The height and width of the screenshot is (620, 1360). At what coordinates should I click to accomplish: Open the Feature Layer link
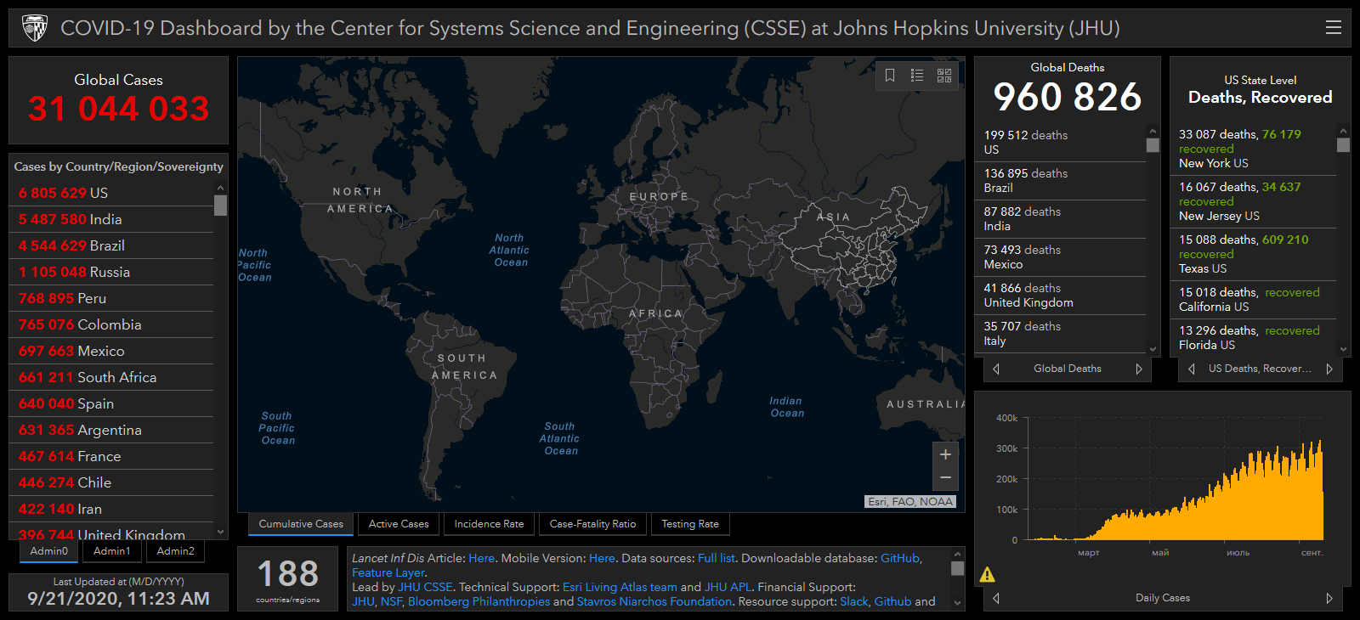(x=388, y=572)
